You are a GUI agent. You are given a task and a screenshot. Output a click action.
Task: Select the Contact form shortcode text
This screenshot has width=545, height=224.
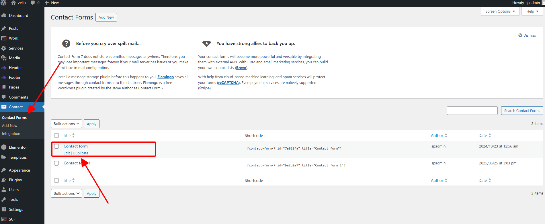click(294, 148)
